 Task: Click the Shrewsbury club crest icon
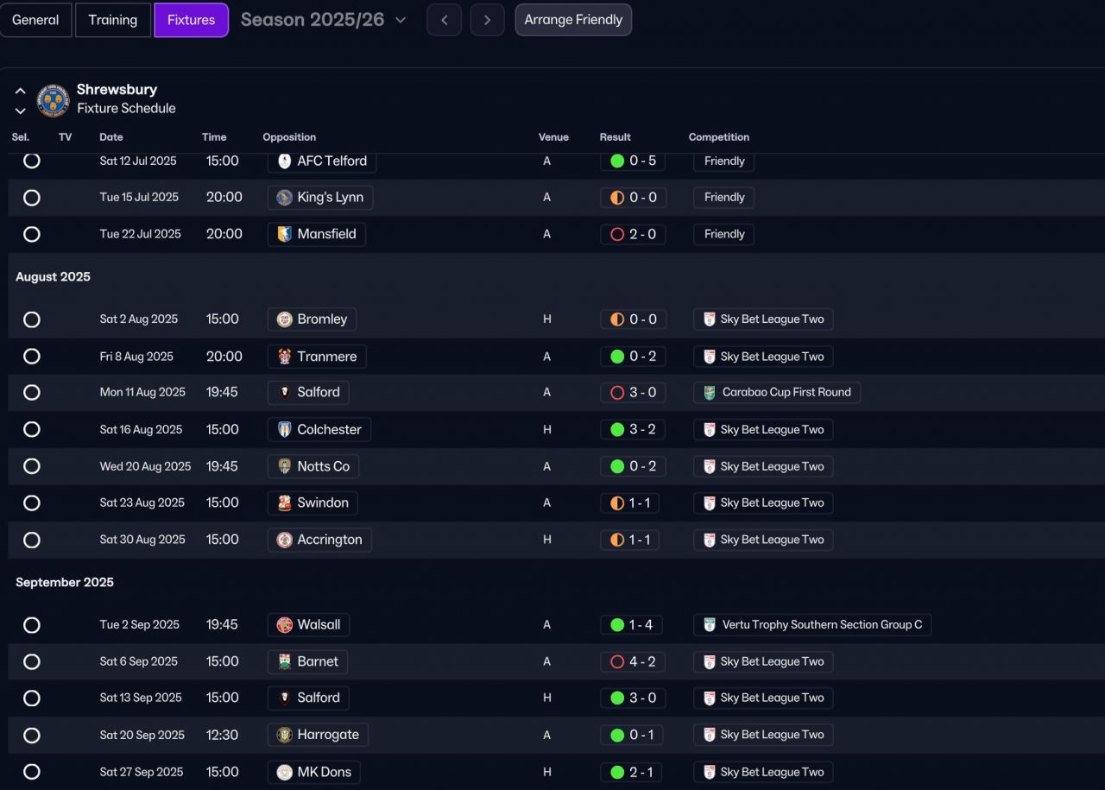click(54, 99)
